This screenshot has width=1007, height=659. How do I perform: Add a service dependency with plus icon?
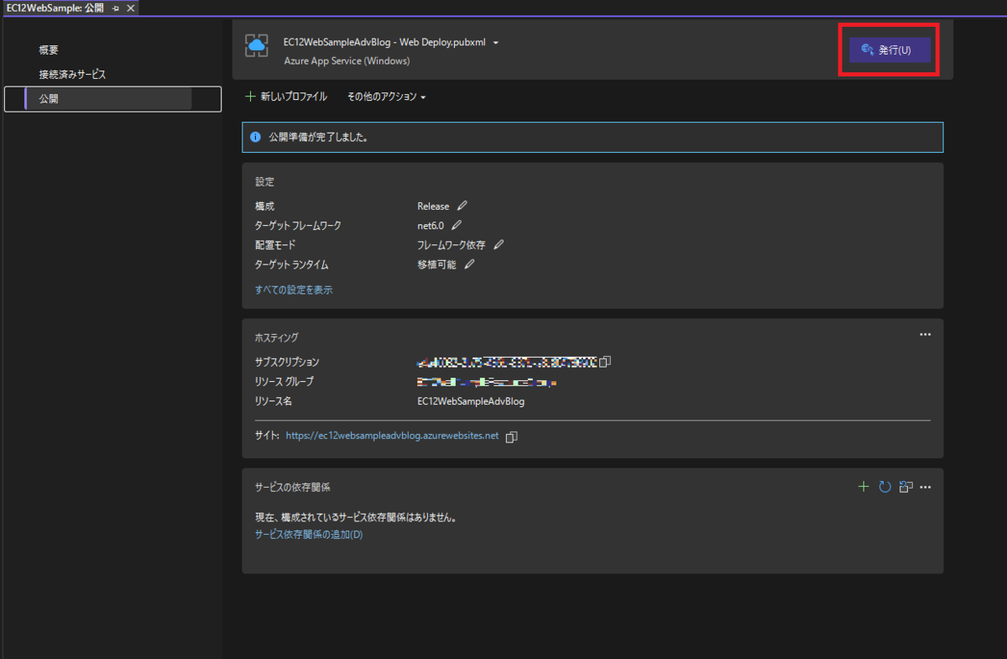tap(864, 486)
